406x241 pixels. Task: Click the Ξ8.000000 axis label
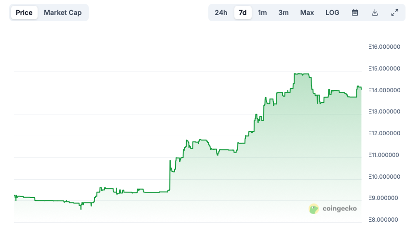pyautogui.click(x=383, y=219)
